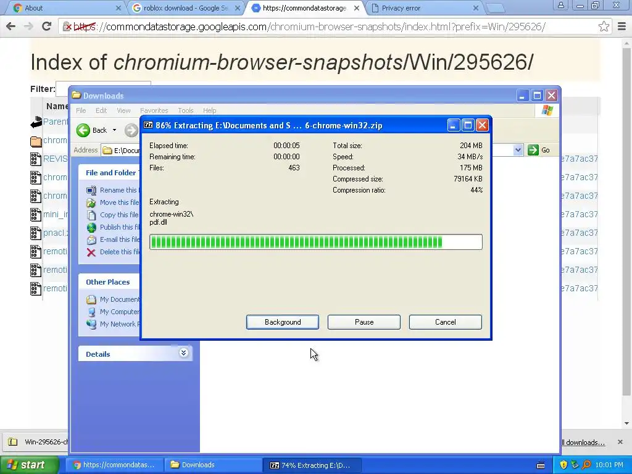
Task: Open the pnacl file link
Action: tap(55, 233)
